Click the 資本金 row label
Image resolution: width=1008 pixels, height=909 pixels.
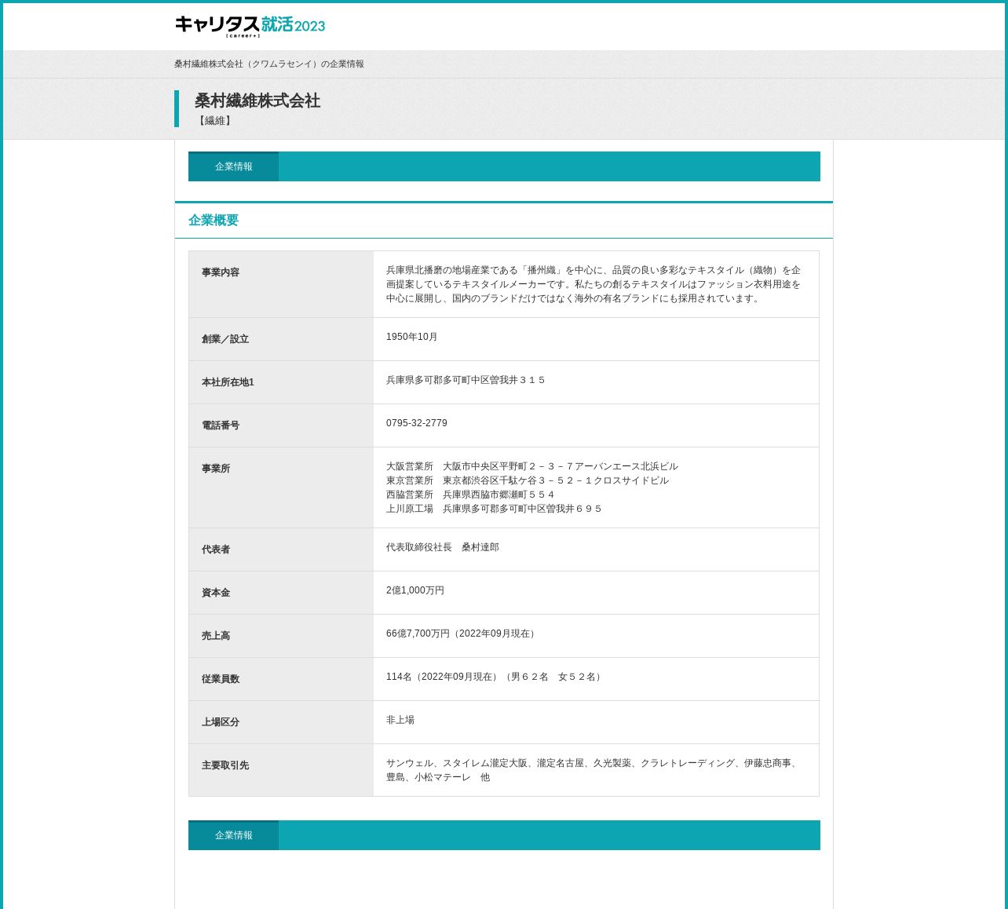(216, 593)
